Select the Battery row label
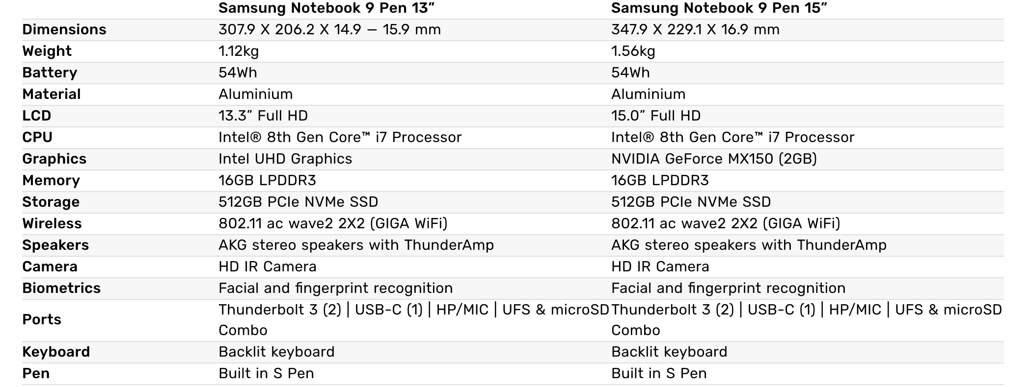Screen dimensions: 1030x387 coord(50,73)
